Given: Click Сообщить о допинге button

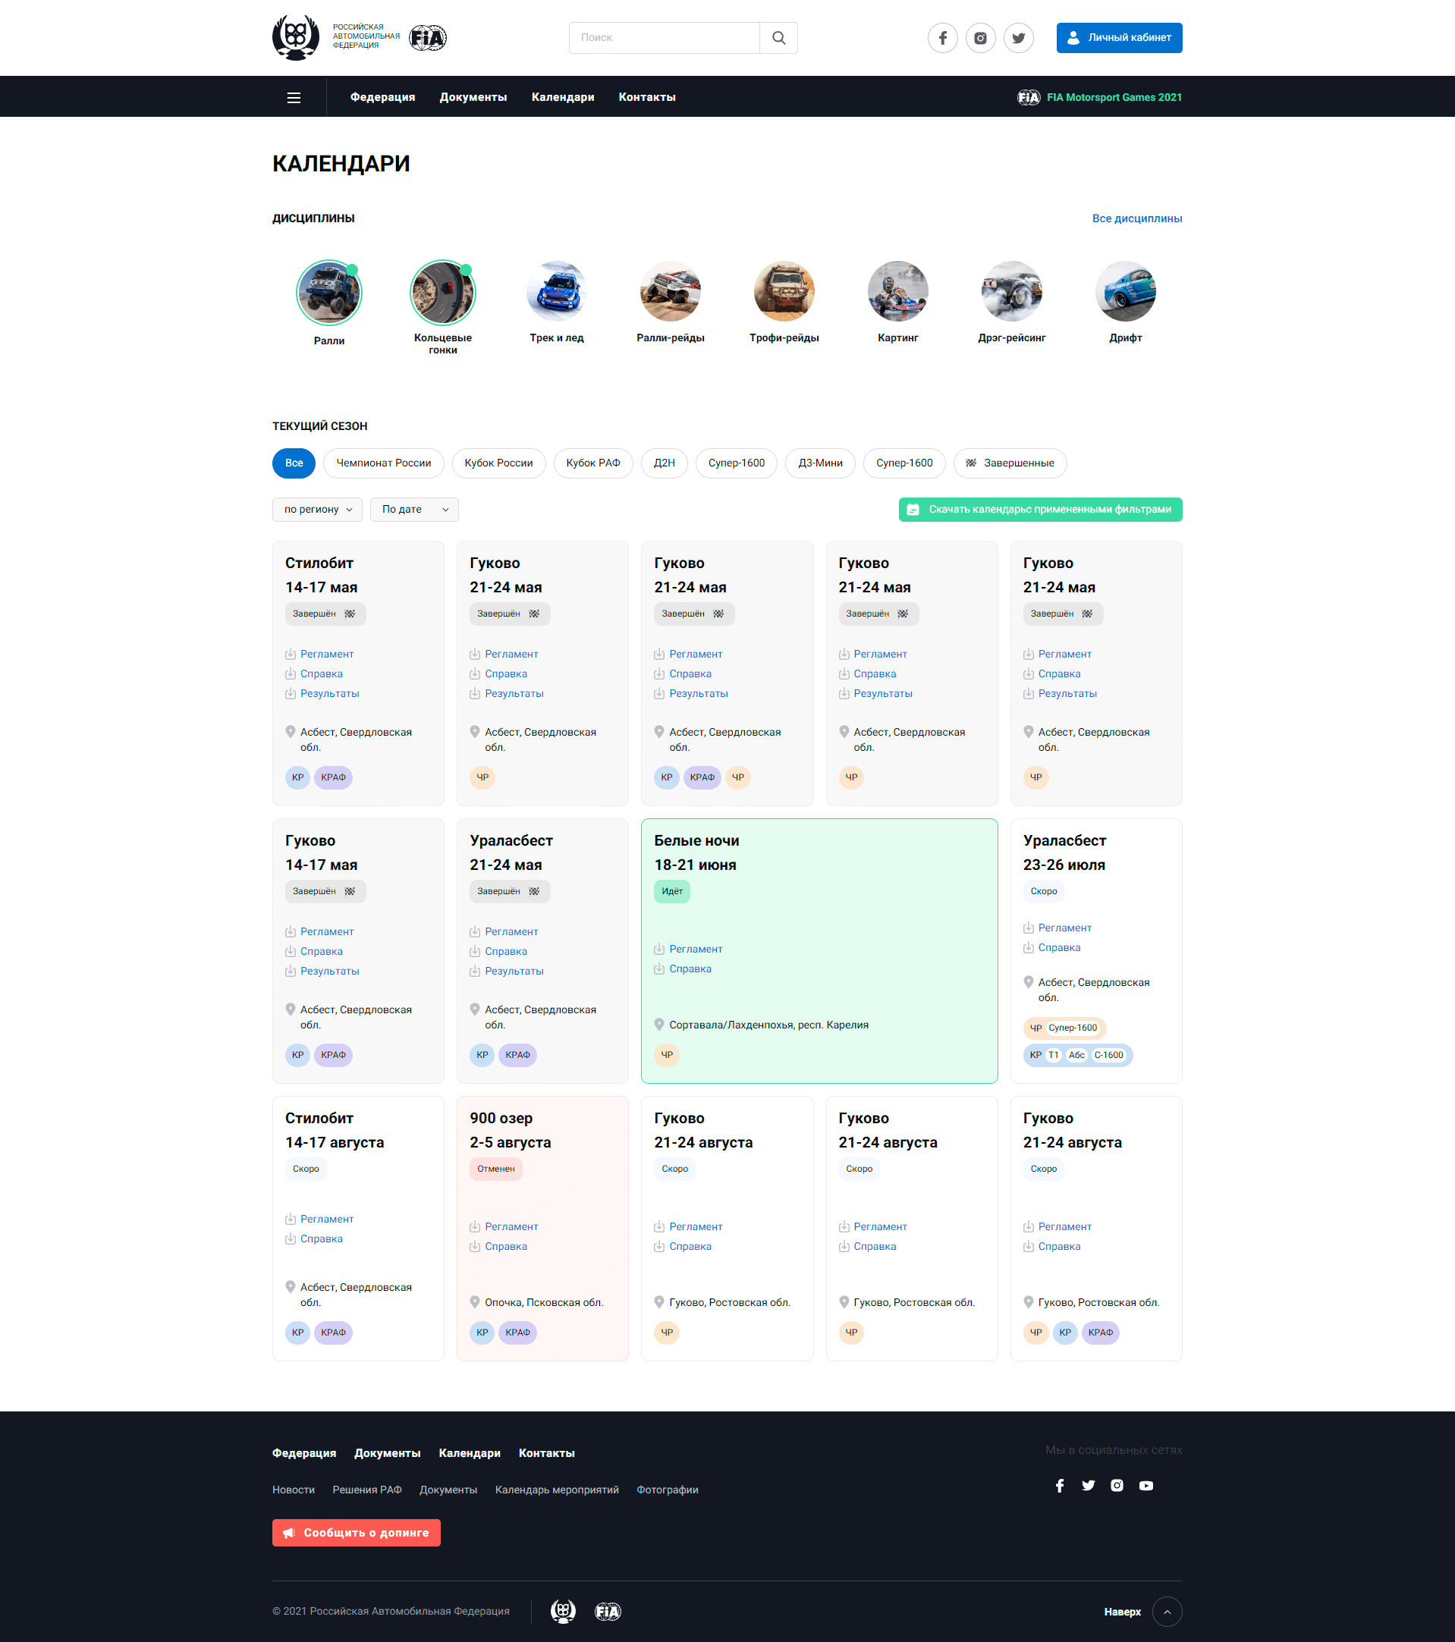Looking at the screenshot, I should pyautogui.click(x=357, y=1533).
